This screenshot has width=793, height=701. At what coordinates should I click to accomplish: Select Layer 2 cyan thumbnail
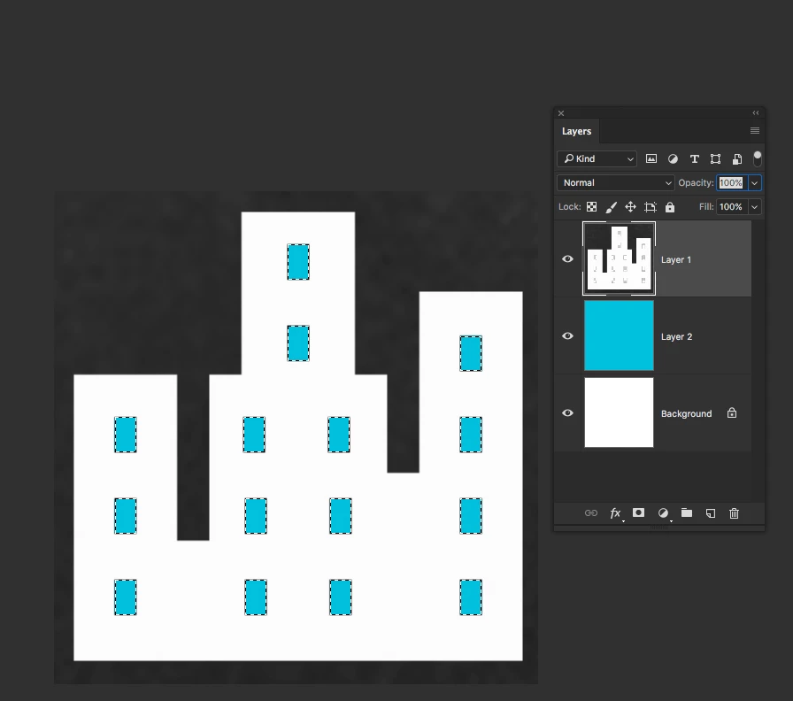tap(619, 335)
